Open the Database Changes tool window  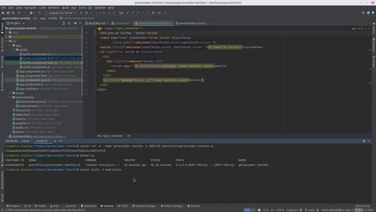point(144,206)
